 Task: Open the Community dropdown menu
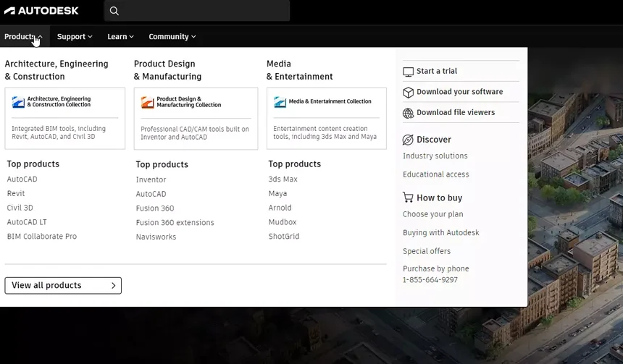172,36
